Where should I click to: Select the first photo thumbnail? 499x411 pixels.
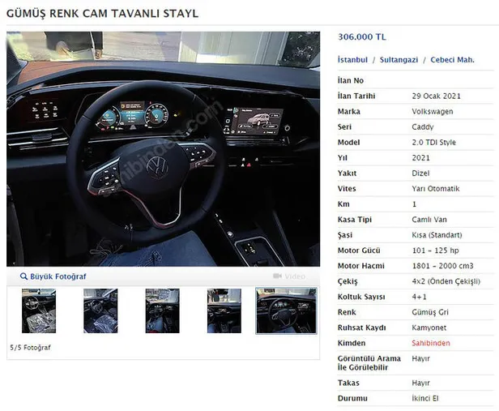39,310
